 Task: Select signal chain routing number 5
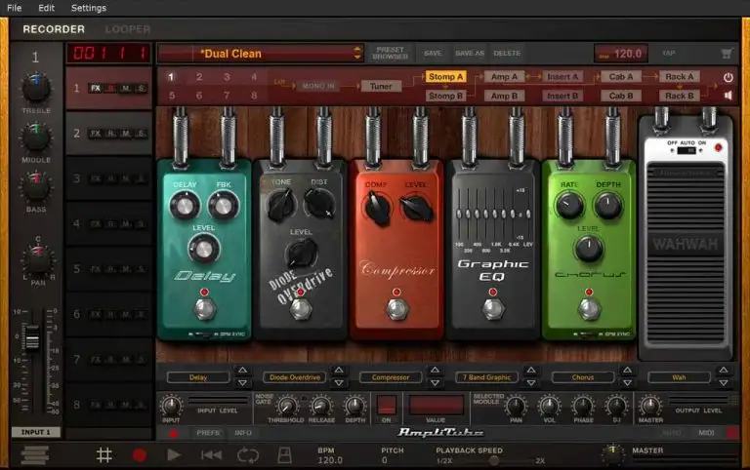click(171, 96)
